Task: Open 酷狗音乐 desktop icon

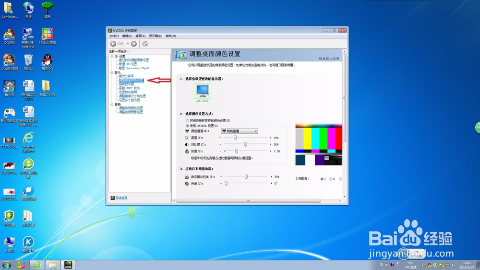Action: click(28, 244)
